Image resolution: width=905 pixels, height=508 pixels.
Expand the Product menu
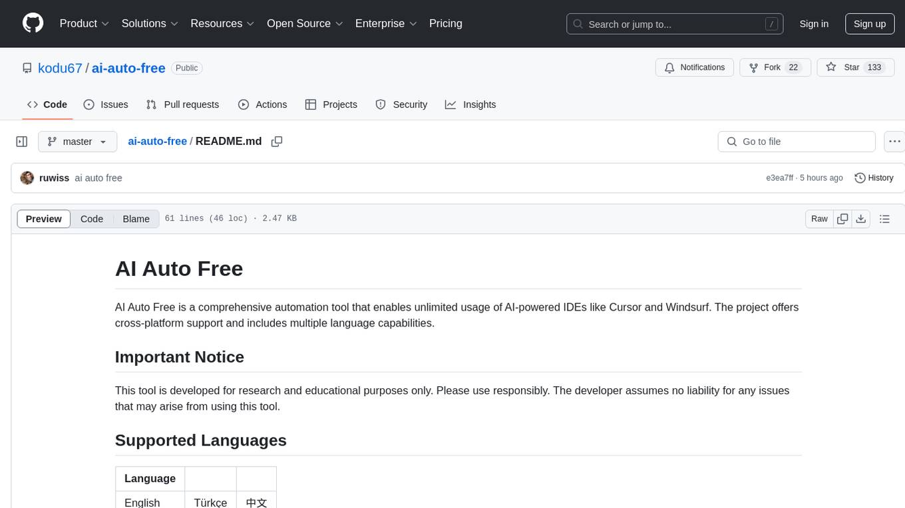click(85, 23)
